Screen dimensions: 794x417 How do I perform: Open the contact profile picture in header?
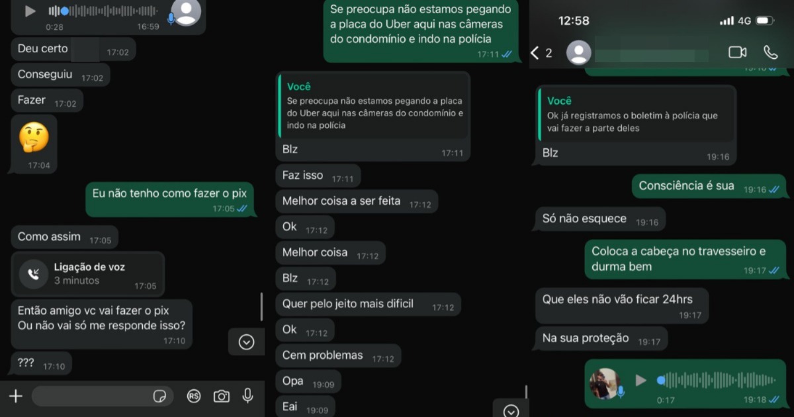(x=579, y=53)
